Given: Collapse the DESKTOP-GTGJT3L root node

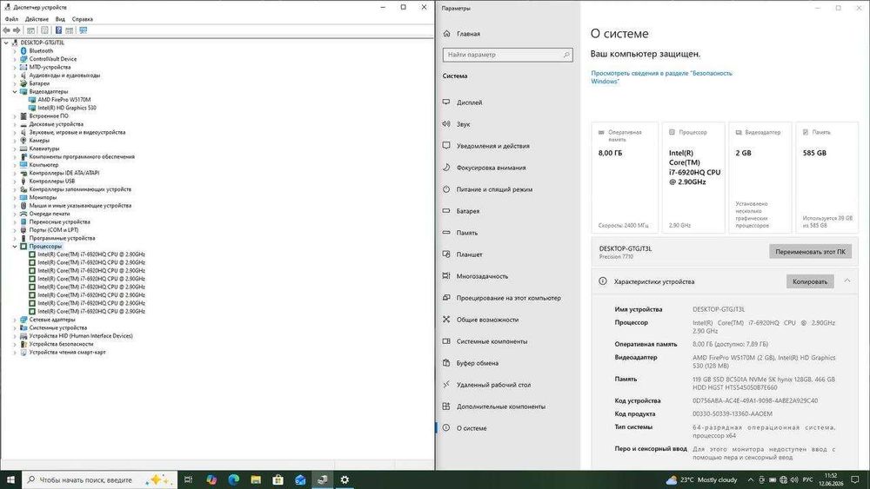Looking at the screenshot, I should coord(6,43).
